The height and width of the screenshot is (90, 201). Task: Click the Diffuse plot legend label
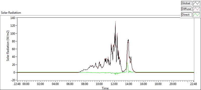(186, 9)
